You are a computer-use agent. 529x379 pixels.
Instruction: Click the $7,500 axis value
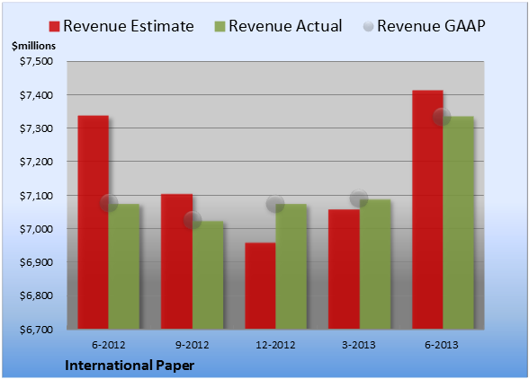36,61
